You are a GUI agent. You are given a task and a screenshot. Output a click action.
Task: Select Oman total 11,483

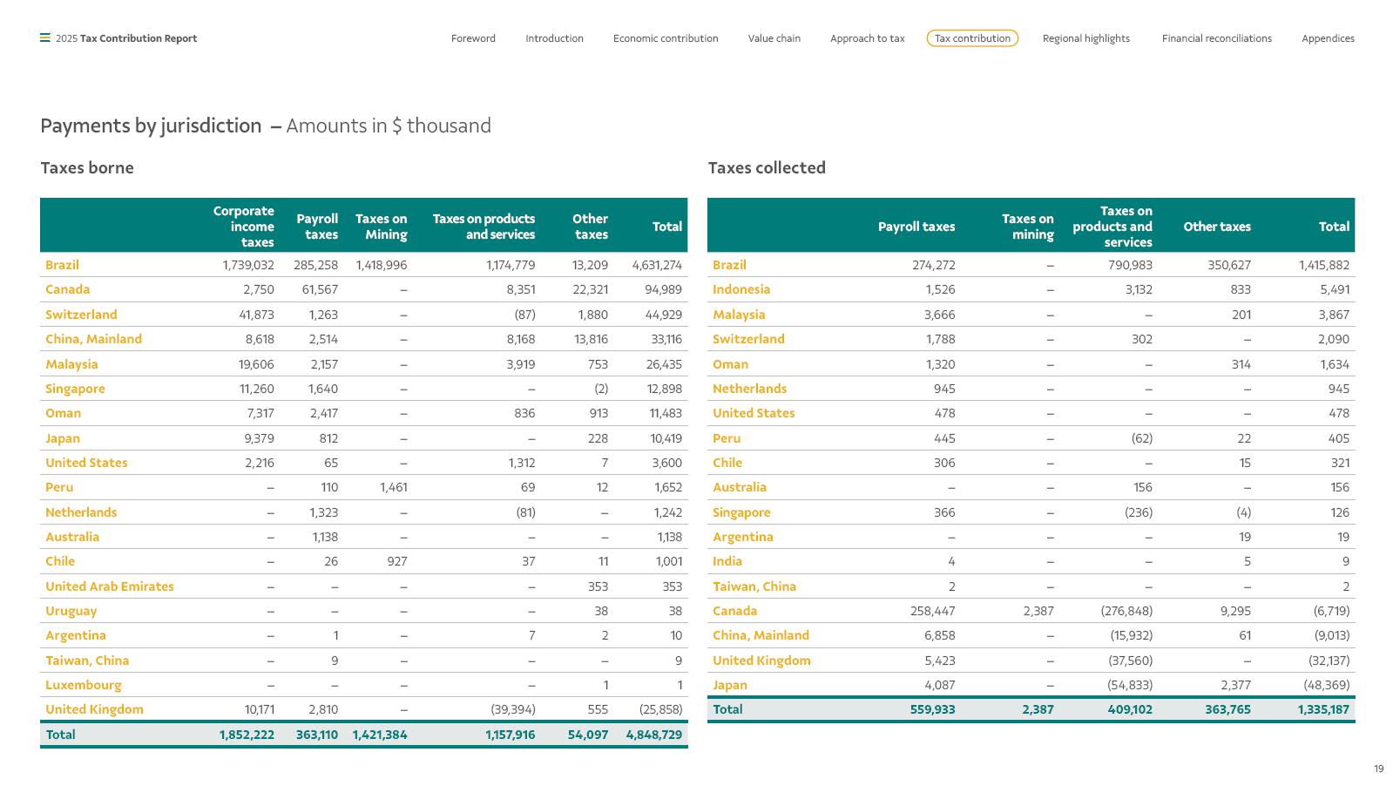[x=666, y=413]
